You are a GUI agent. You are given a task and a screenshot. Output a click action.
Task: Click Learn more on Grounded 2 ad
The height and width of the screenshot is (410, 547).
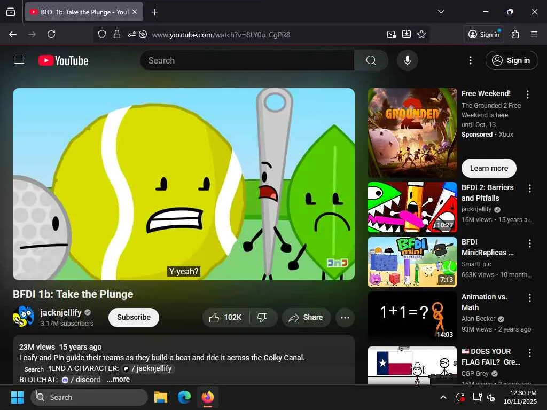click(x=489, y=168)
